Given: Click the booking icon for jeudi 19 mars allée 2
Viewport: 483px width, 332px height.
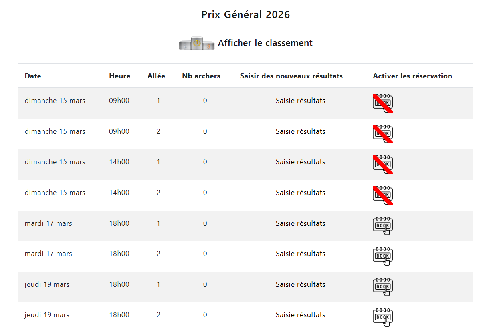Looking at the screenshot, I should pos(382,317).
